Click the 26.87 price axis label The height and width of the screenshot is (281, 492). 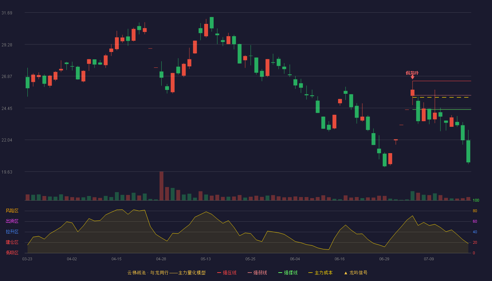click(7, 77)
